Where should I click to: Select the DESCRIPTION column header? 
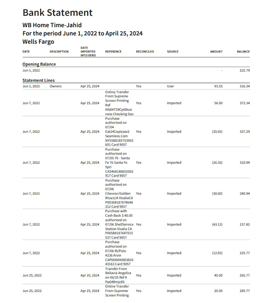tap(59, 52)
